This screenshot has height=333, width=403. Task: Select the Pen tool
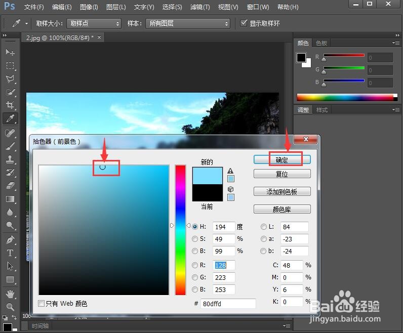10,240
